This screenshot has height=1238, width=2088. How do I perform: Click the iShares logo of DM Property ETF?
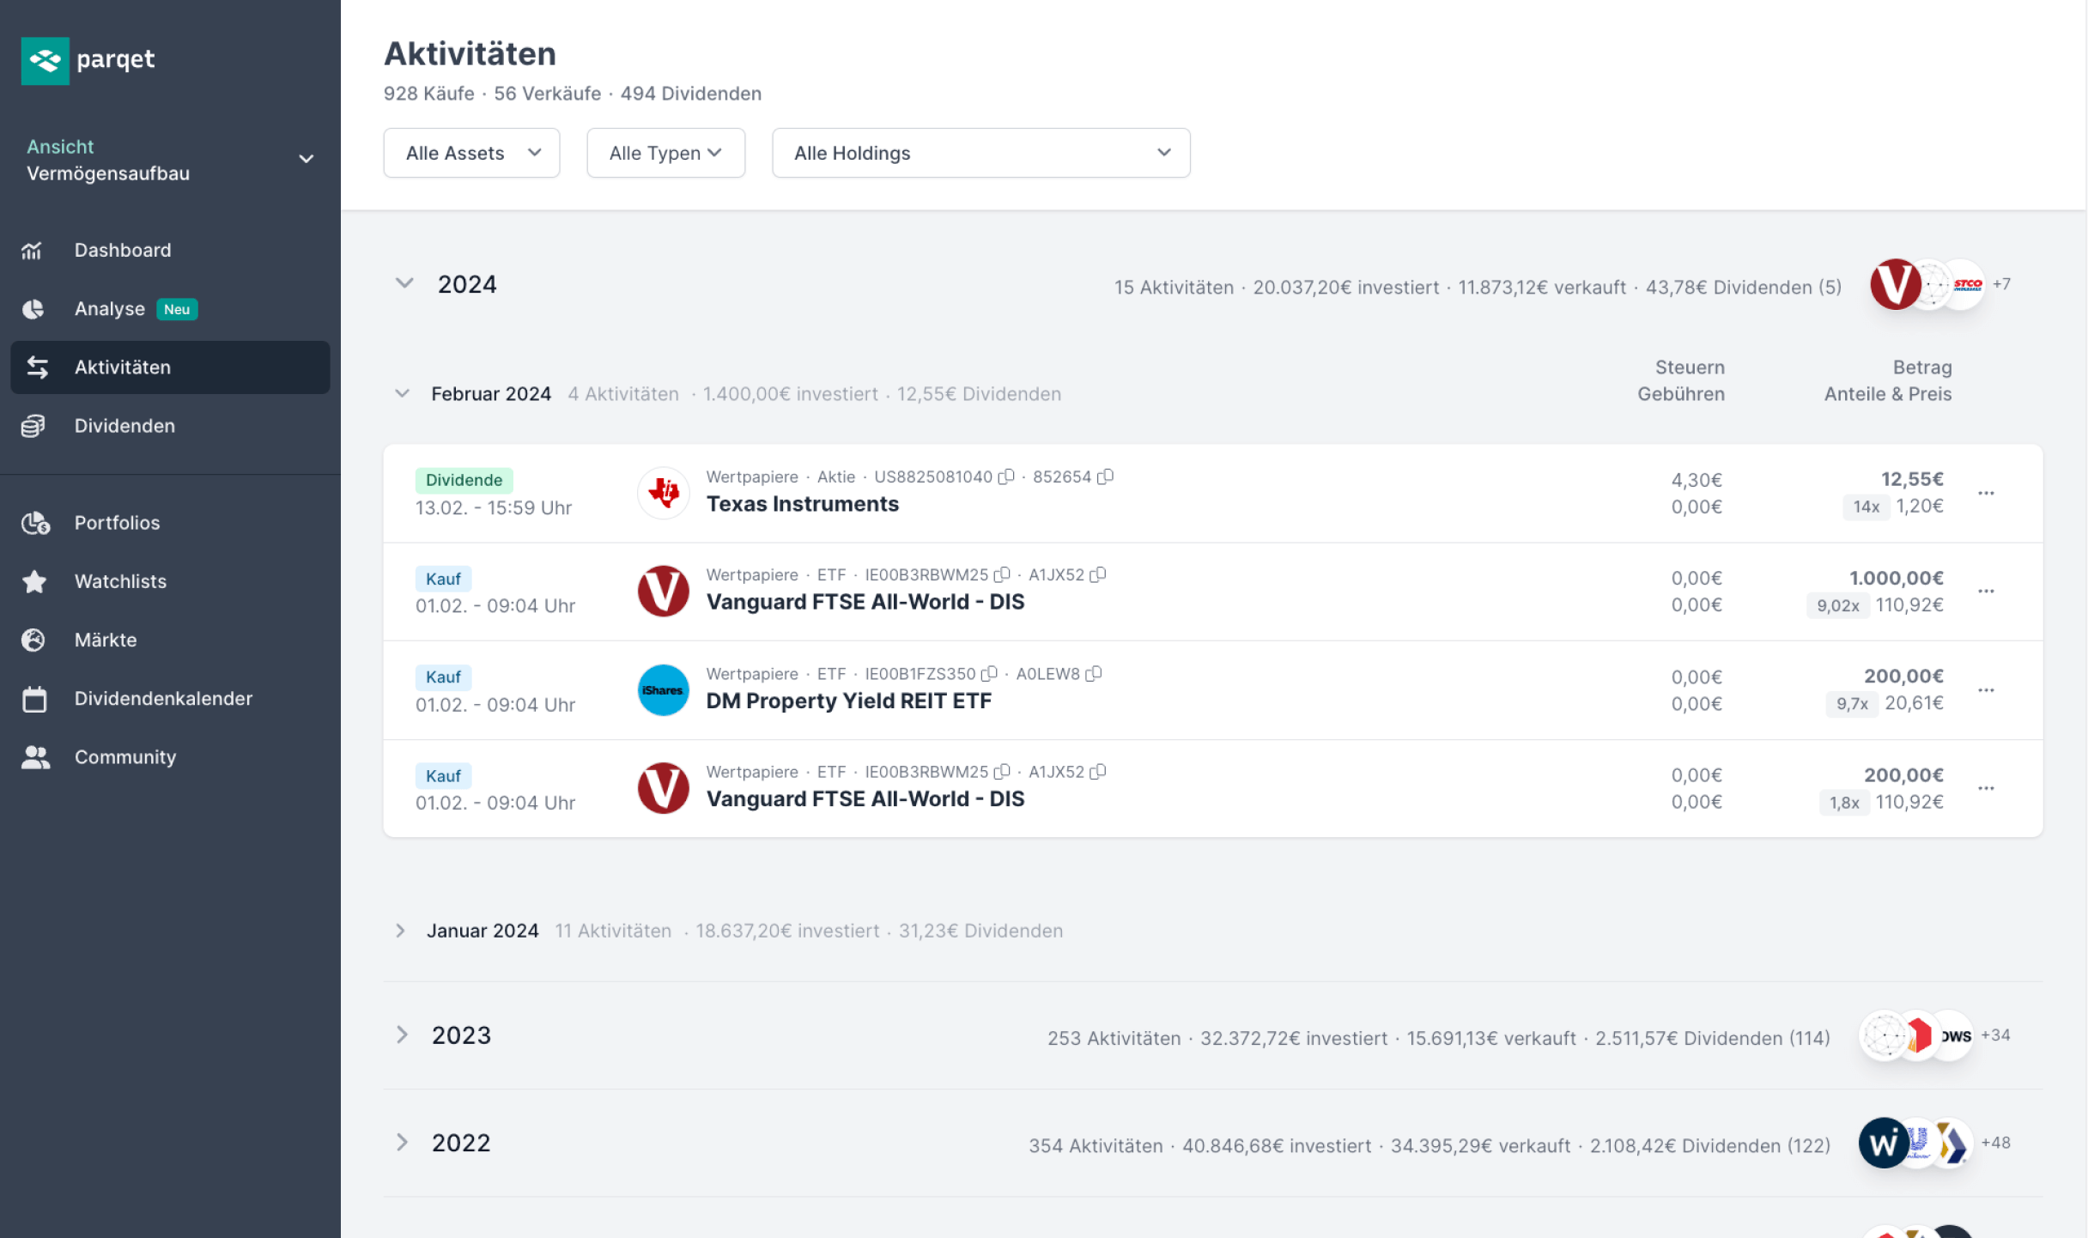coord(663,690)
